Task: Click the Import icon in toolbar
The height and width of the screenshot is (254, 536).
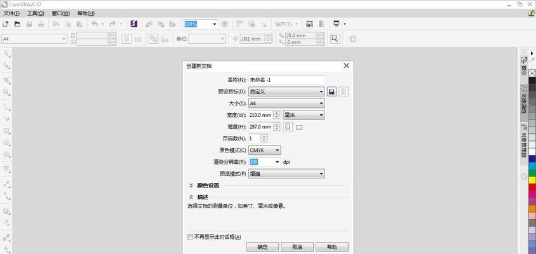Action: click(x=149, y=24)
